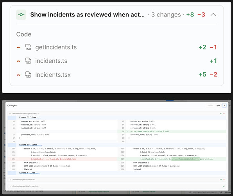Click the added line 'action_items_completed_at: string | null'
This screenshot has height=196, width=233.
coord(150,131)
